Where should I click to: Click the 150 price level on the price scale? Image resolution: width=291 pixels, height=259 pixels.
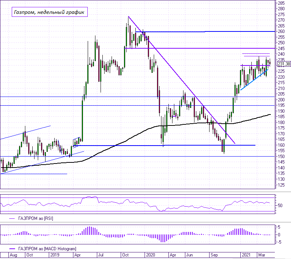tap(281, 157)
